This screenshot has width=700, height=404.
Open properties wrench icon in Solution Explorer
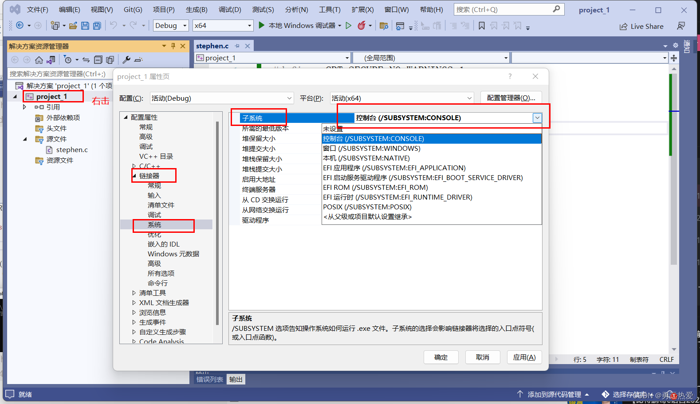point(126,60)
